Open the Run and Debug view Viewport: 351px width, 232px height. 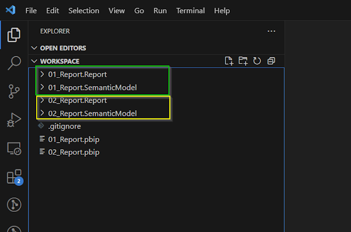click(x=14, y=120)
